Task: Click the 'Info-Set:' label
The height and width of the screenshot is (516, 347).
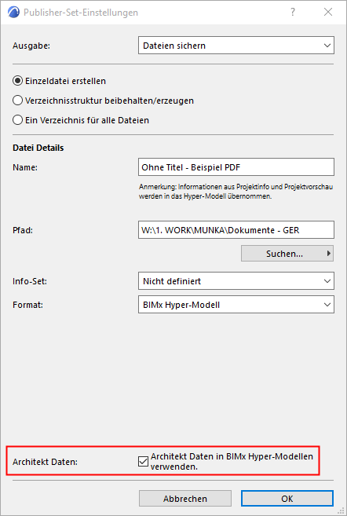Action: tap(30, 281)
